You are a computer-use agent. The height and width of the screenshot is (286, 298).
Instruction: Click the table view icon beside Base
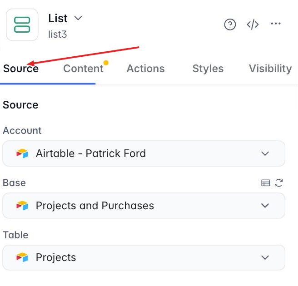pyautogui.click(x=265, y=183)
